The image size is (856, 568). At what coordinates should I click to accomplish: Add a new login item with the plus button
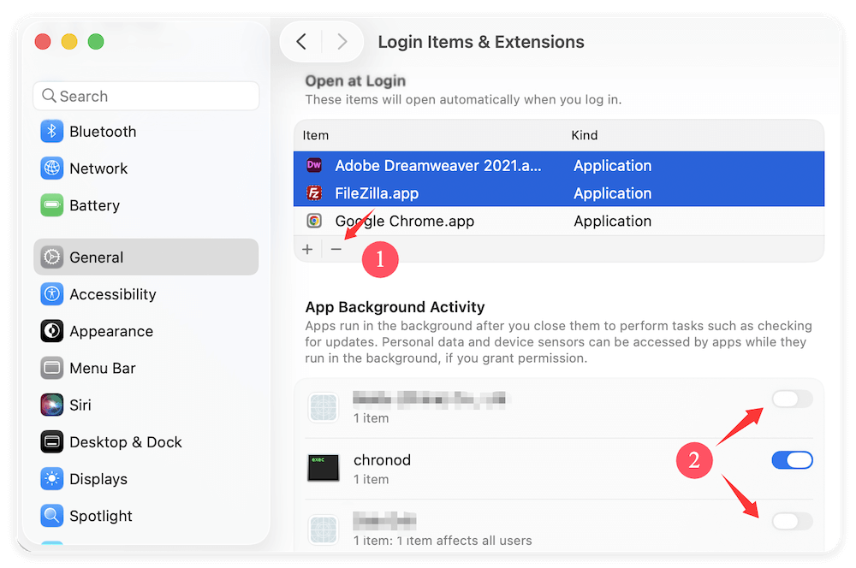pos(307,249)
